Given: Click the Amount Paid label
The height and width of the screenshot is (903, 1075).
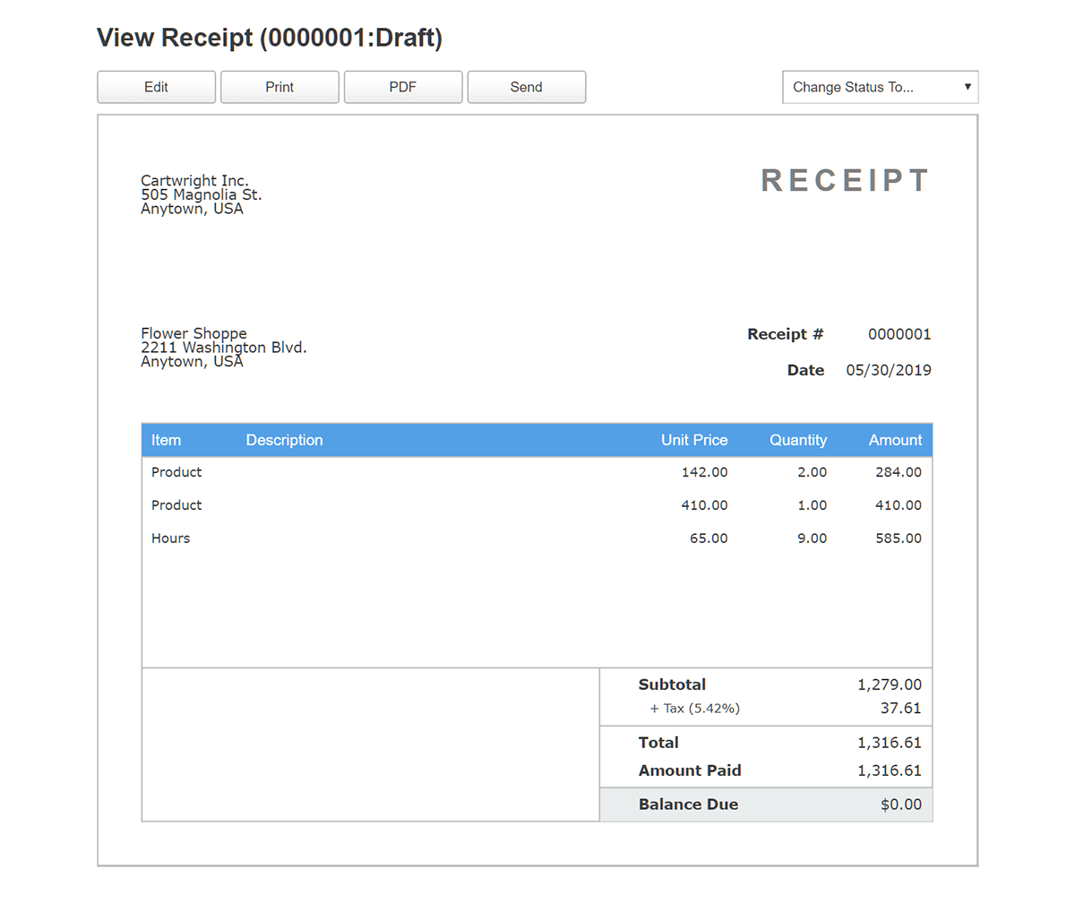Looking at the screenshot, I should point(690,770).
